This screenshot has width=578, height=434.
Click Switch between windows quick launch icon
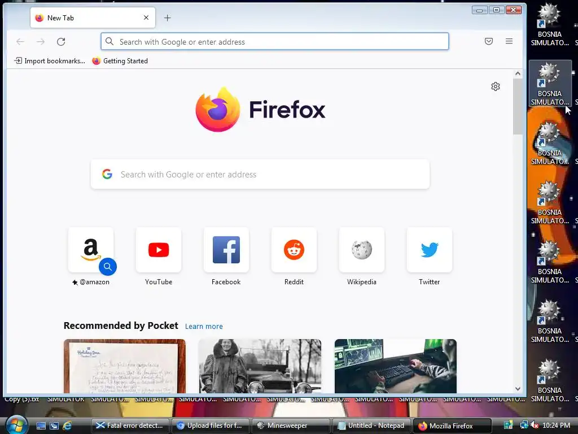[54, 426]
